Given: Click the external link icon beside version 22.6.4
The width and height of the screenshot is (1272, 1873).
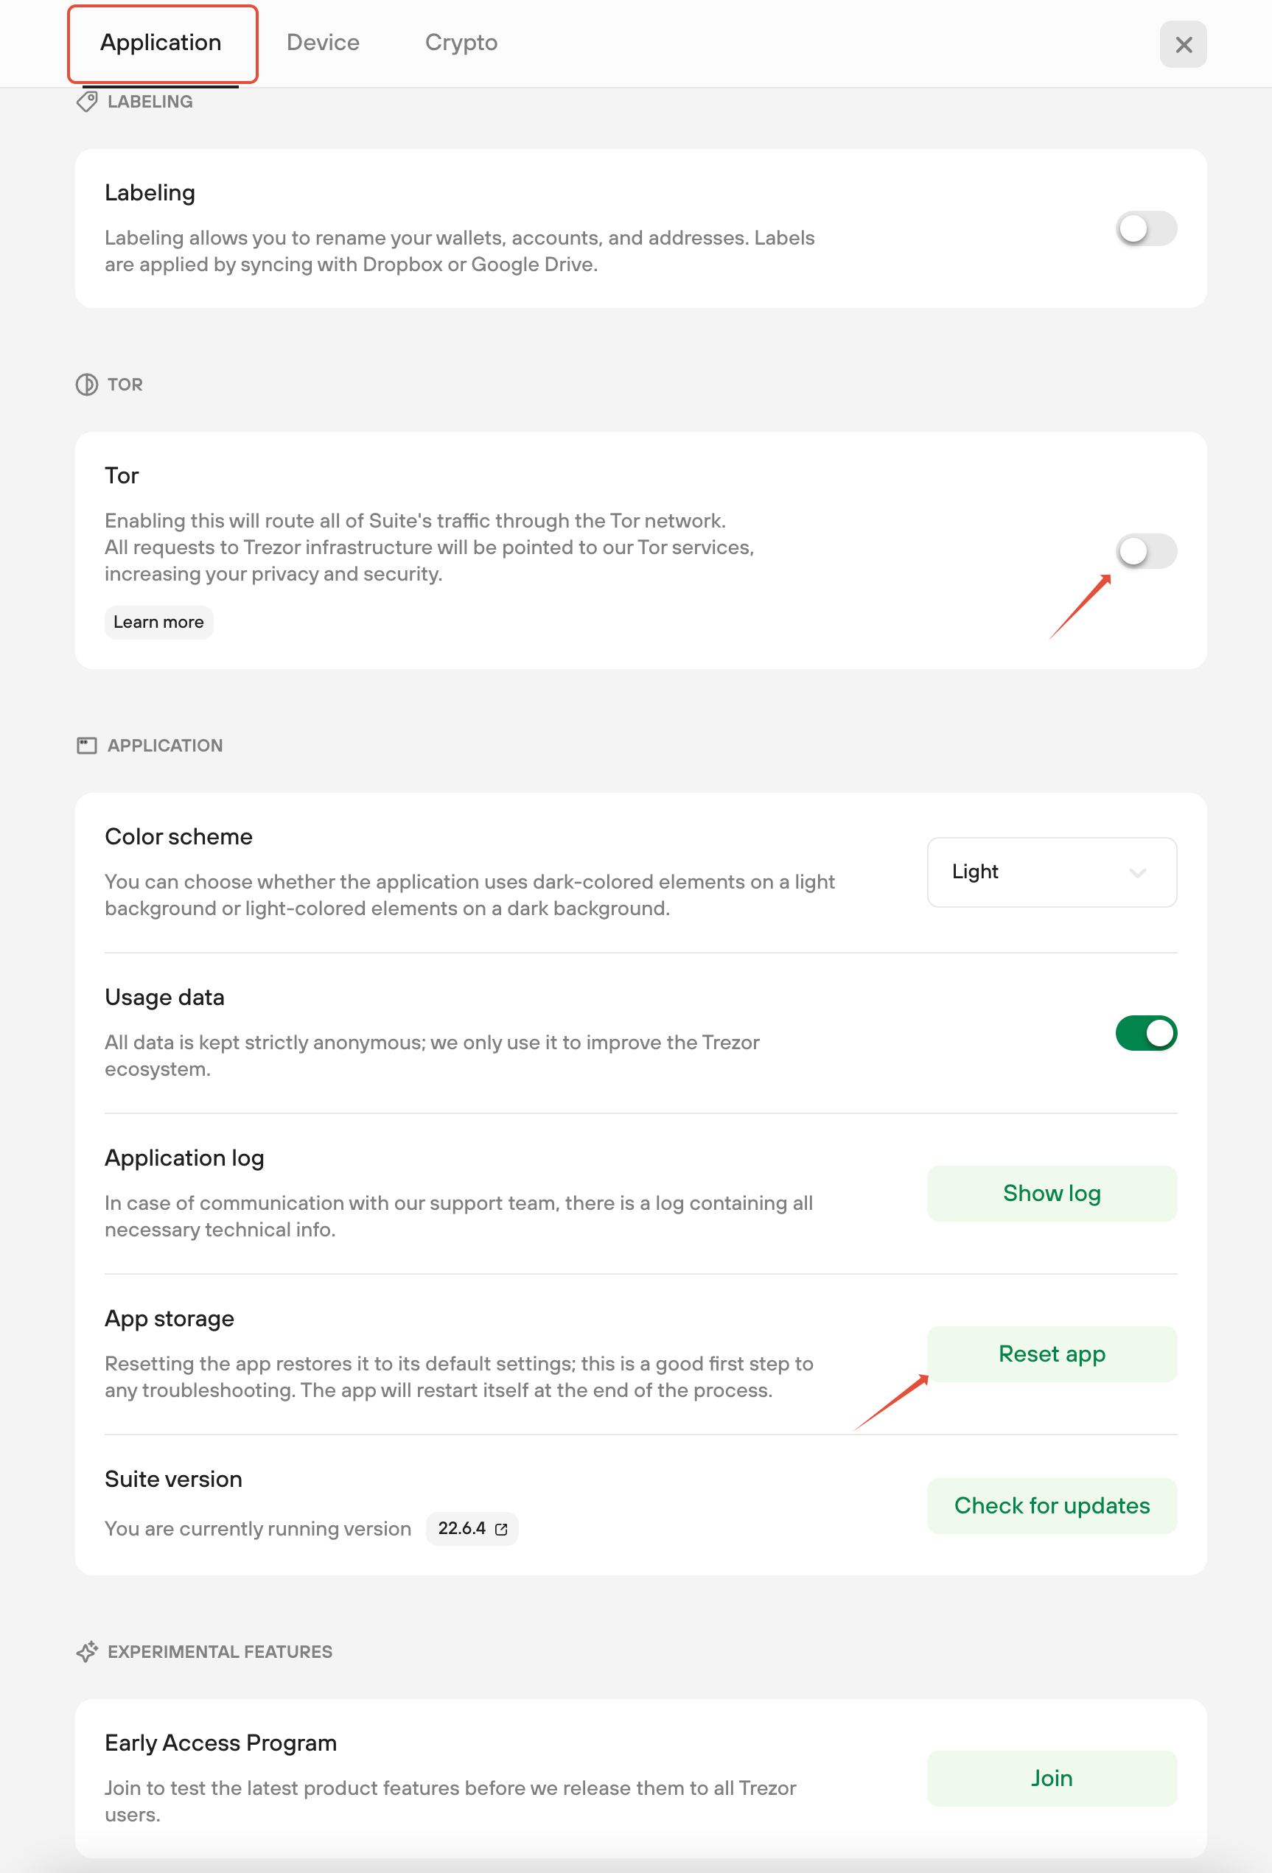Looking at the screenshot, I should pos(501,1529).
